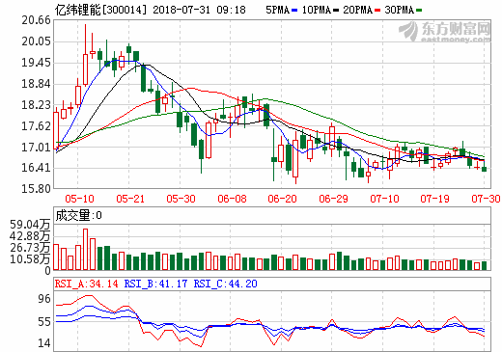This screenshot has width=502, height=352.
Task: Click the 16.41 price axis label
Action: [x=36, y=168]
